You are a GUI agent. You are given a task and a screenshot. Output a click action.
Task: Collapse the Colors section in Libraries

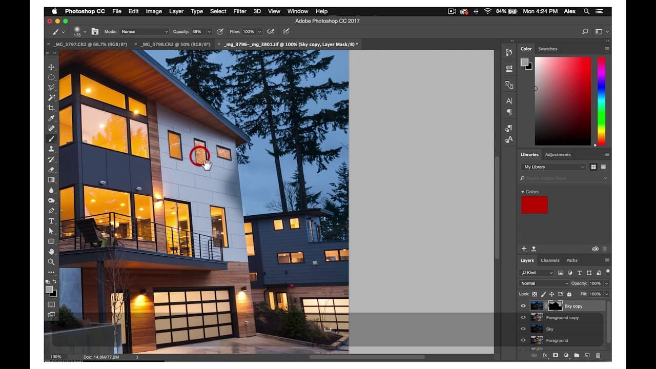click(523, 191)
